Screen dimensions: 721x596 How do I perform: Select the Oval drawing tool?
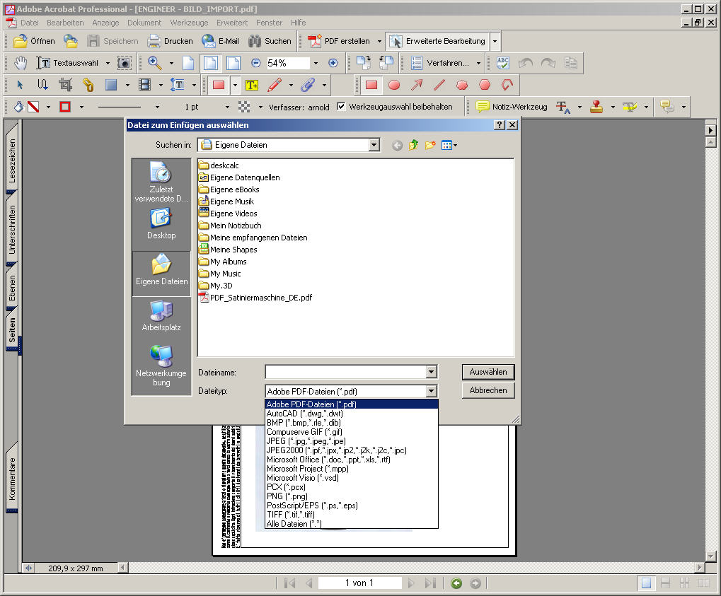click(x=394, y=85)
